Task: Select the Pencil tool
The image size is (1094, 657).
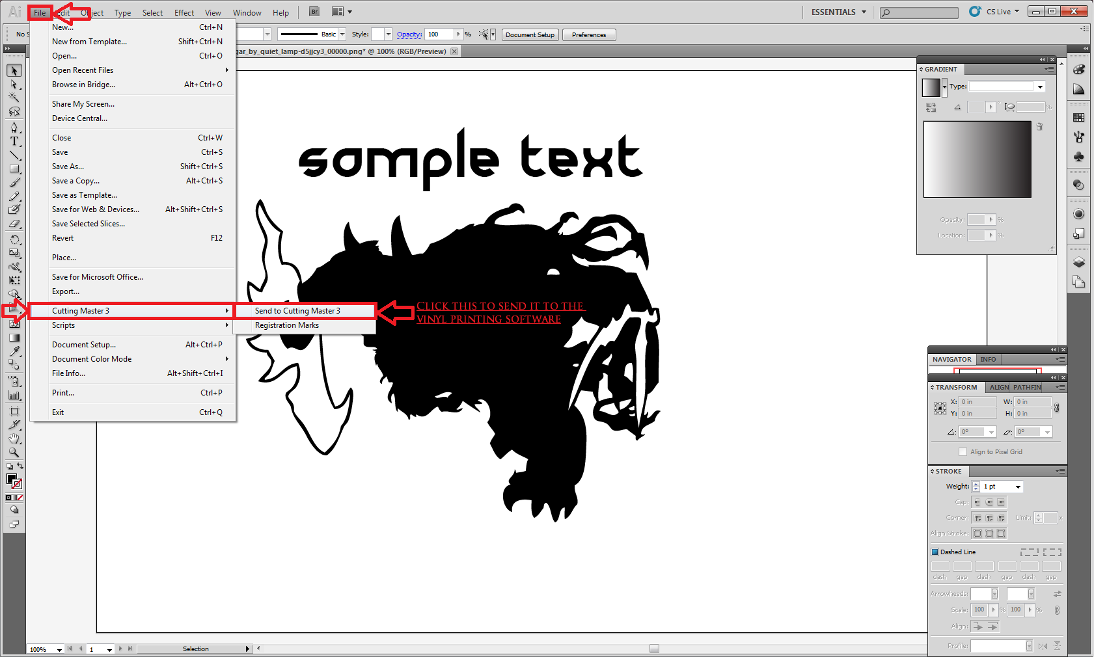Action: tap(14, 196)
